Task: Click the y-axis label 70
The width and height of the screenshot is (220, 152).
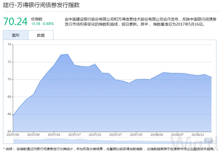Action: tap(9, 79)
